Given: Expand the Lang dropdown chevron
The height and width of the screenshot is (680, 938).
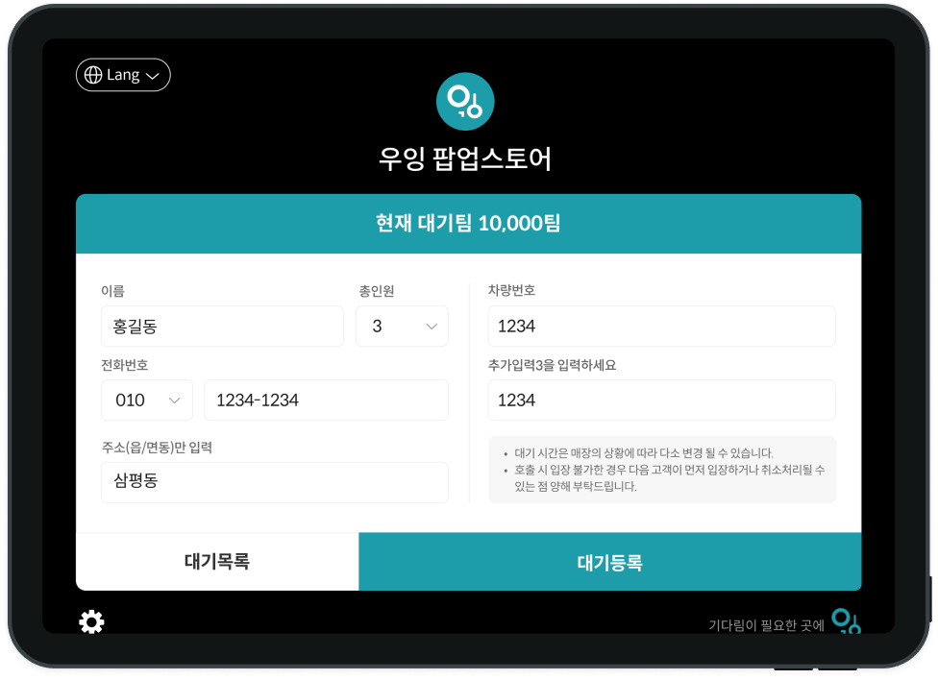Looking at the screenshot, I should click(x=152, y=76).
